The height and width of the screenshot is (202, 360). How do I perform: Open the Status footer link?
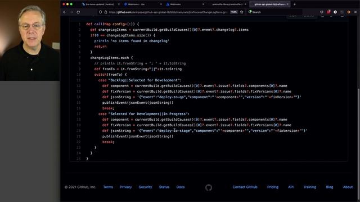(x=164, y=187)
